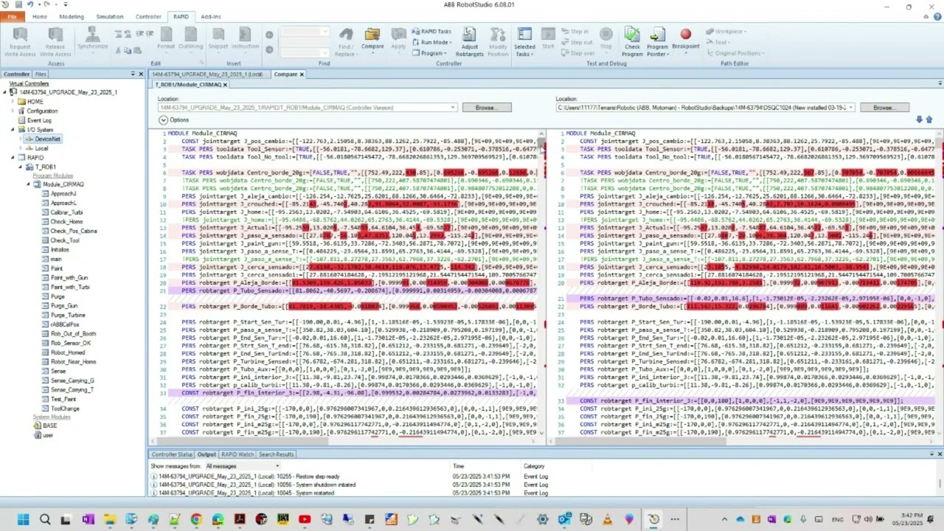Click the Outlining ribbon icon
944x531 pixels.
(x=190, y=34)
